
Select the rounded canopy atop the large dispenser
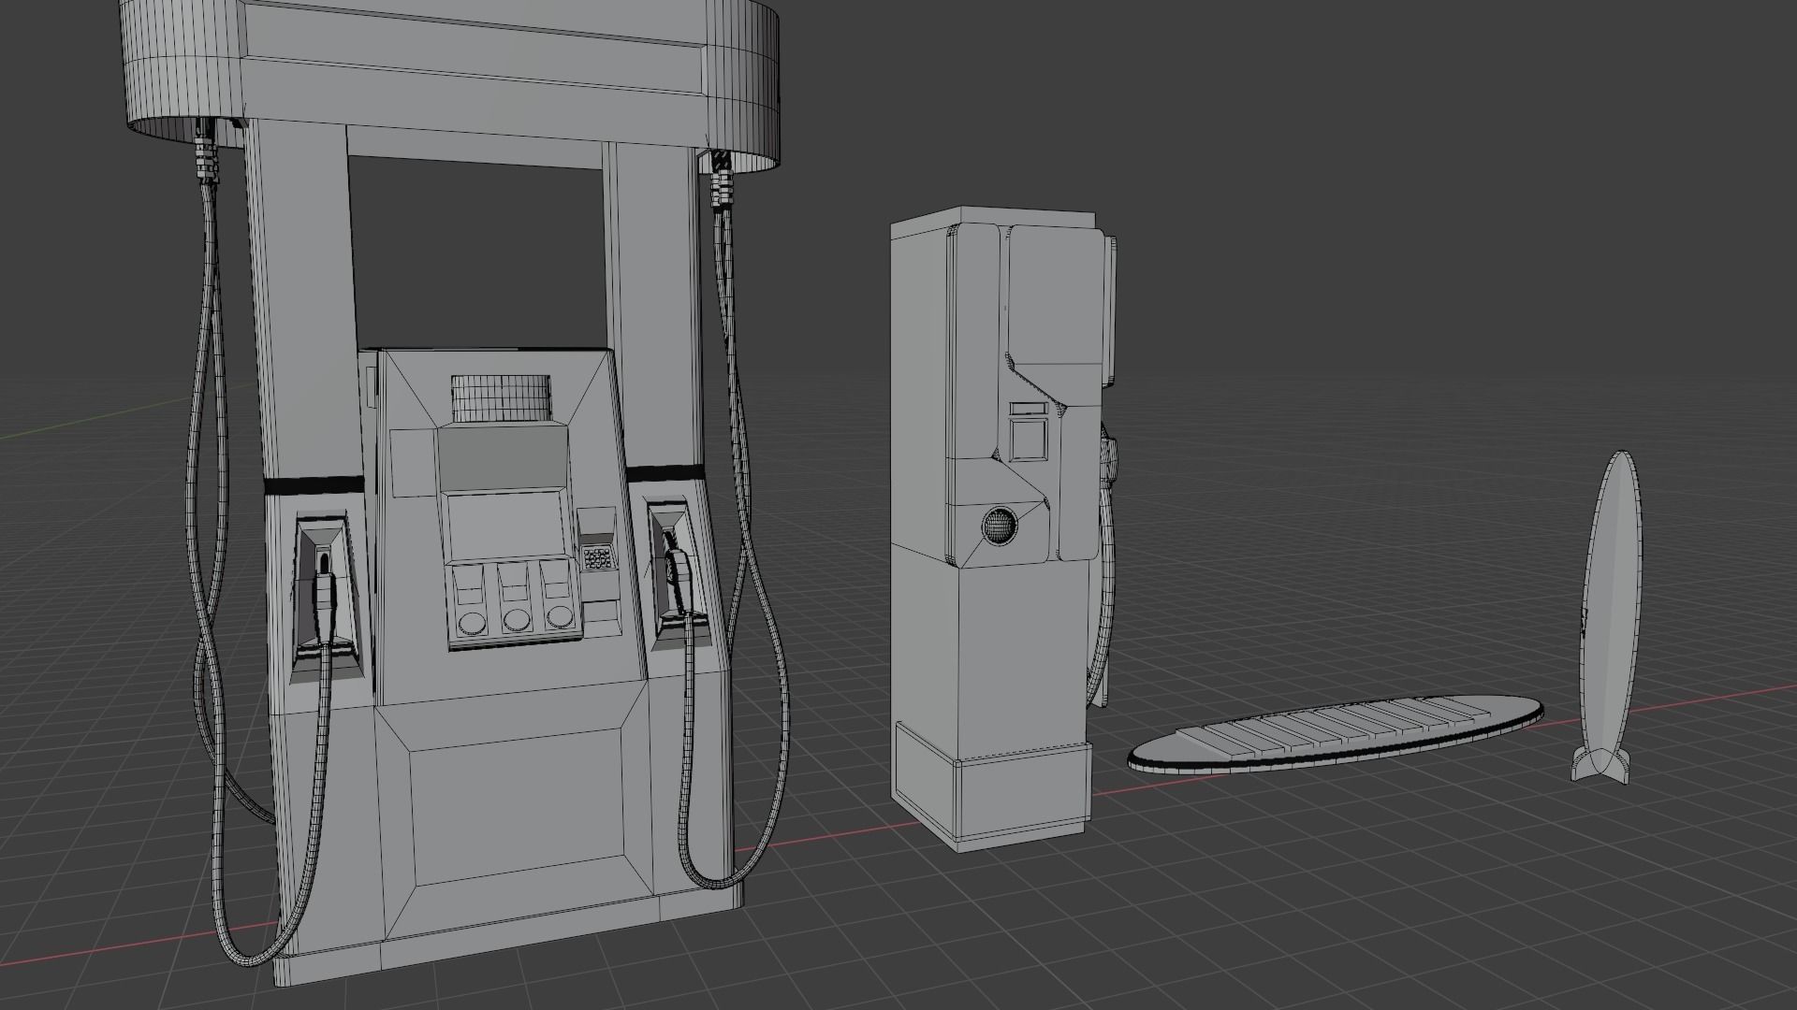coord(452,86)
